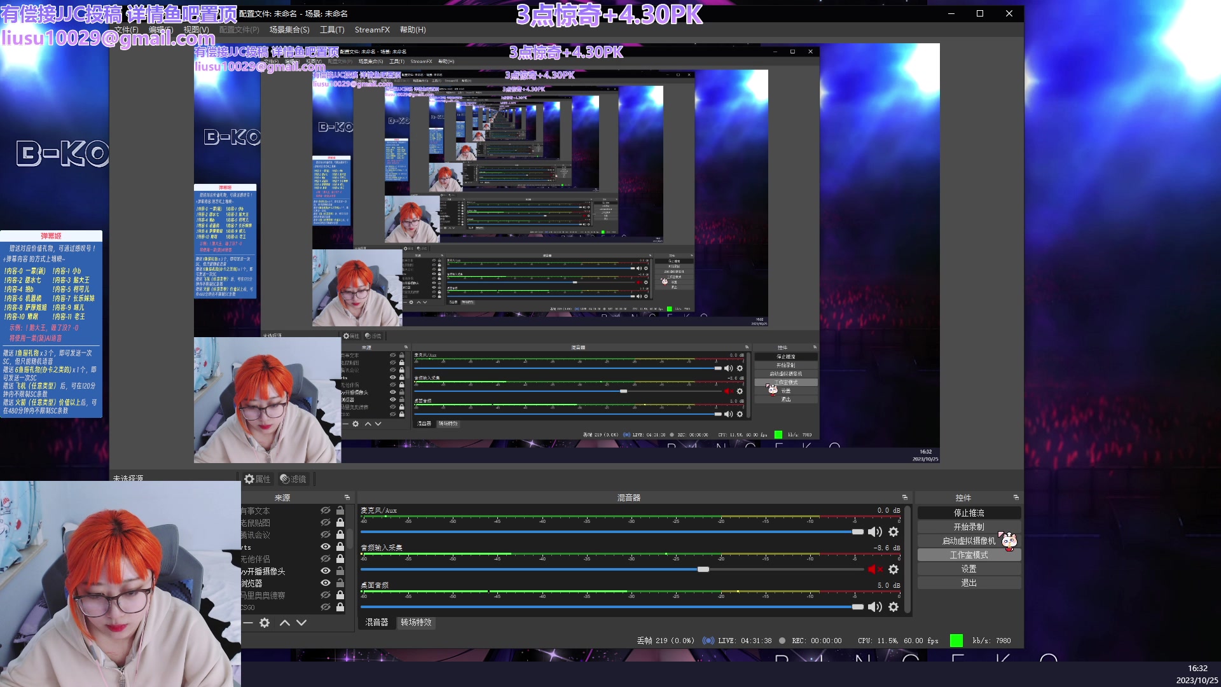Screen dimensions: 1221x687
Task: Hide the 浏览器 source via eye icon
Action: click(326, 583)
